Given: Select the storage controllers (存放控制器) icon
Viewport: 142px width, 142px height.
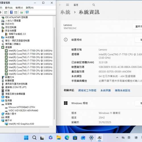Looking at the screenshot, I should click(3, 27).
